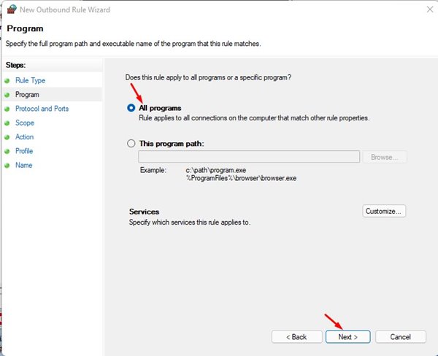
Task: Jump to the Profile step label
Action: coord(26,151)
